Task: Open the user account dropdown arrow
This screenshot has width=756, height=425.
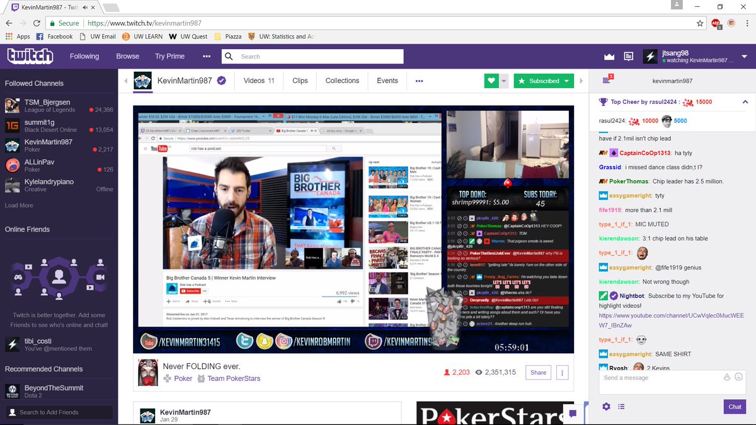Action: coord(745,57)
